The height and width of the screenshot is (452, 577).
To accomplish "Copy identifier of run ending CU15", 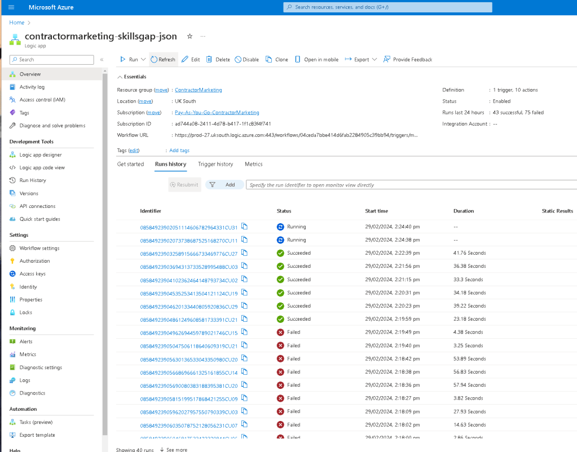I will point(244,332).
